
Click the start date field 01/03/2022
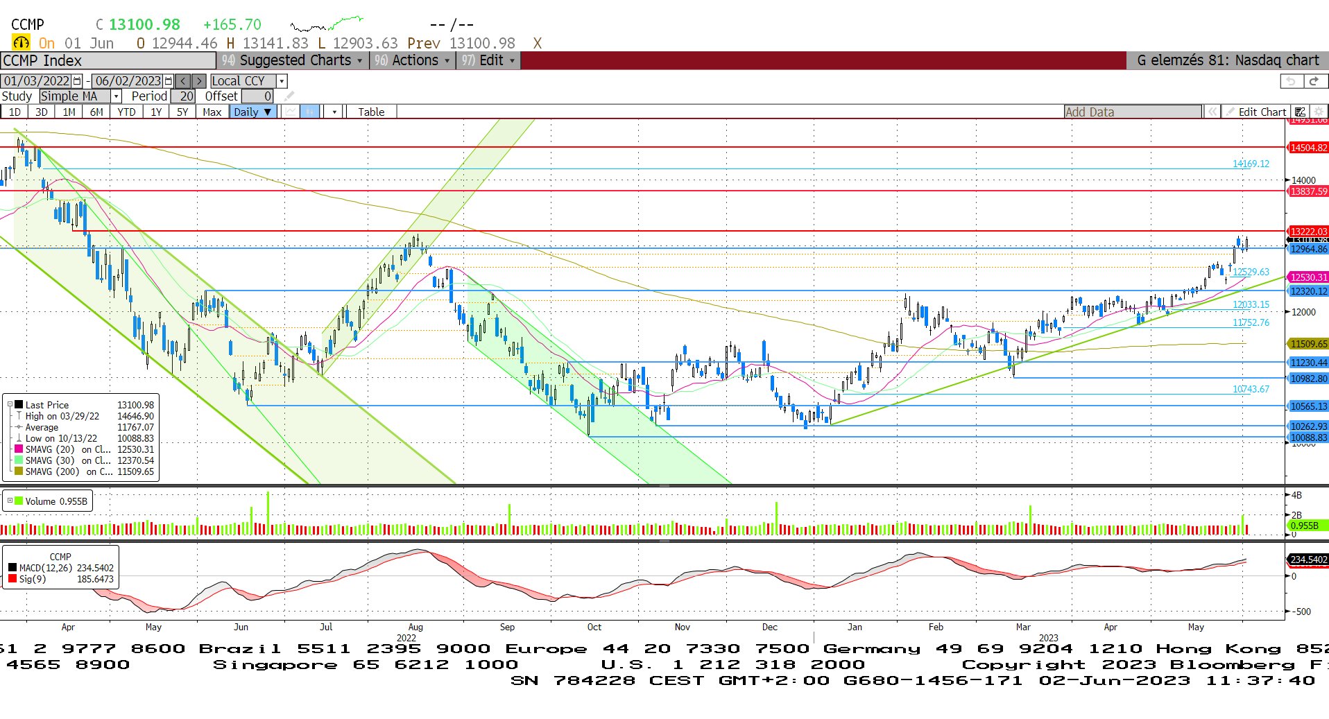(37, 81)
